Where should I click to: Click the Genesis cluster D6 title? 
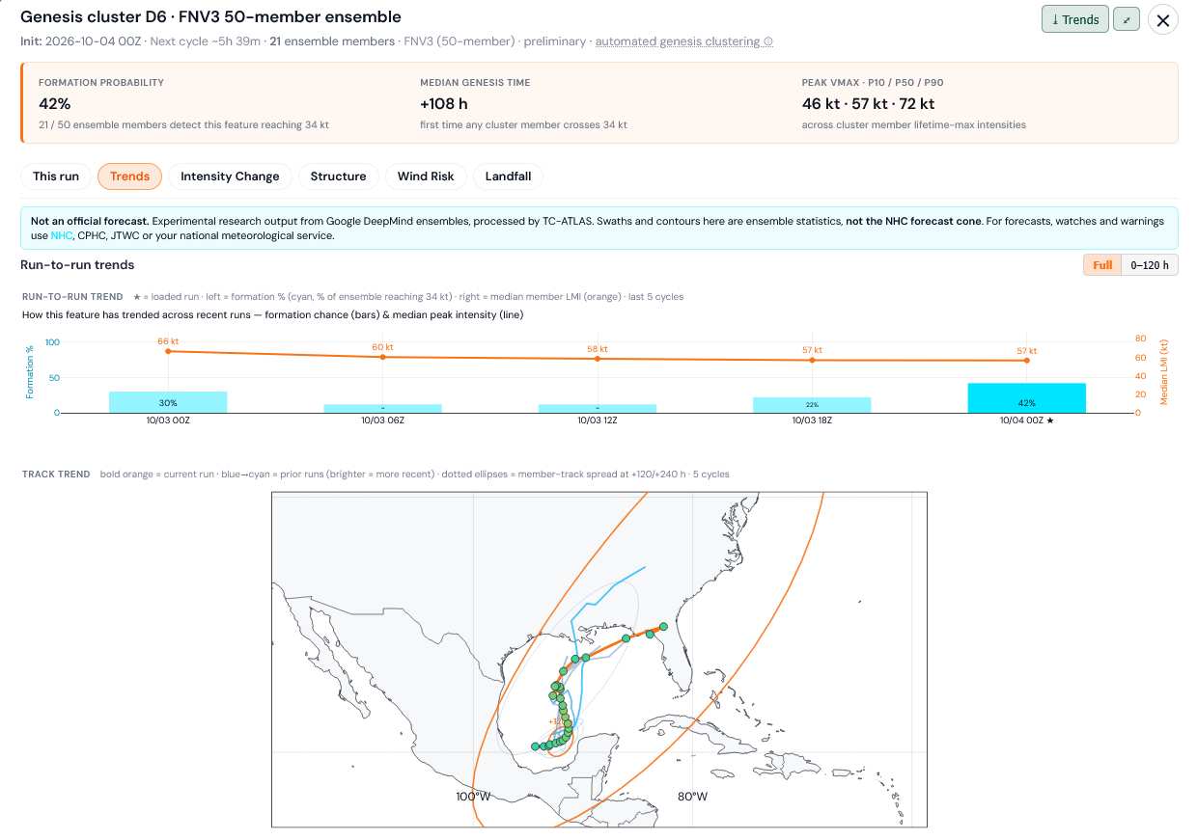[210, 17]
